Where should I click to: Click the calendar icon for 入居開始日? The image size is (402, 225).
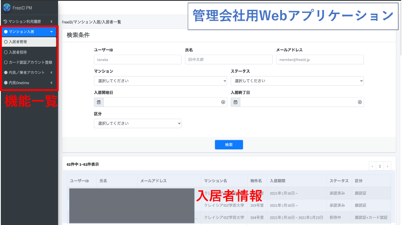click(x=99, y=102)
